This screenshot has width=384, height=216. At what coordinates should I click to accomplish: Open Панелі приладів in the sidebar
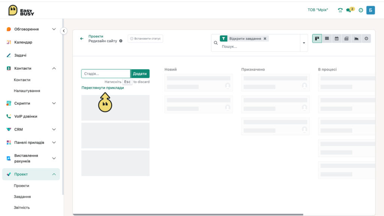[x=29, y=142]
